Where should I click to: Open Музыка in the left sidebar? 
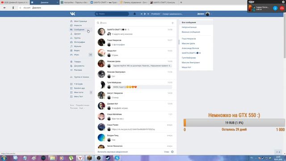(x=78, y=47)
